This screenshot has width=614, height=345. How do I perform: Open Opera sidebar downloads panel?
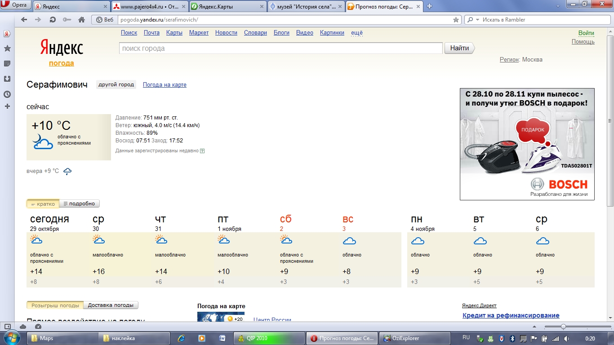7,79
